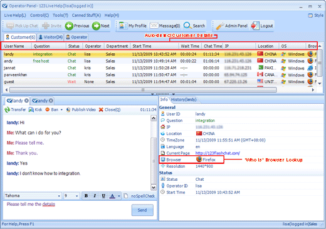Viewport: 326px width, 229px height.
Task: Ban the current user
Action: pos(52,109)
